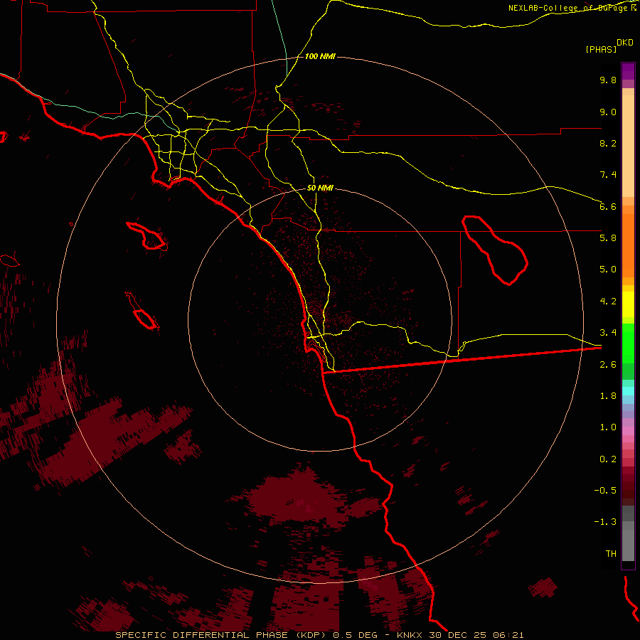Viewport: 640px width, 640px height.
Task: Click the 50 NMI range ring label
Action: 320,188
